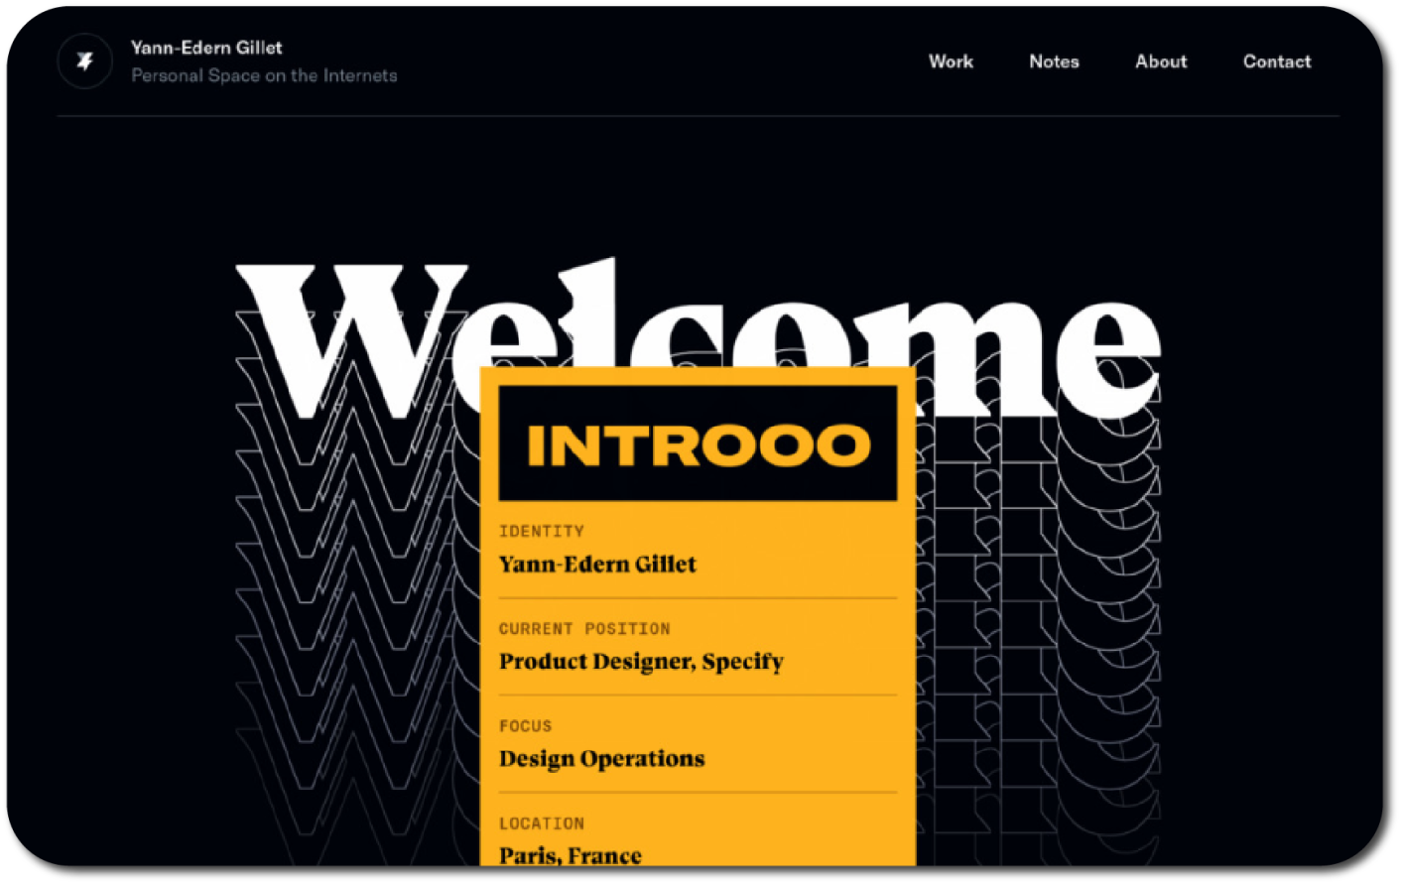Select the IDENTITY label

pos(541,532)
